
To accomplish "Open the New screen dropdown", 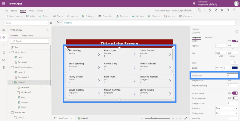I will (x=13, y=16).
